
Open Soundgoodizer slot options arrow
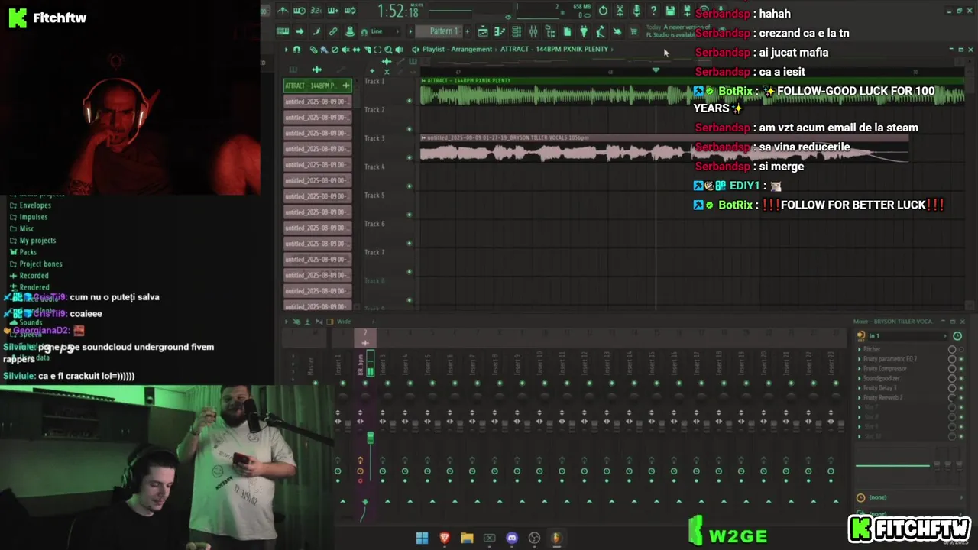(x=860, y=378)
